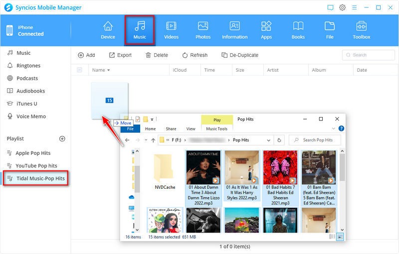Click the Syncios feedback chat icon
The image size is (399, 254).
(x=330, y=7)
